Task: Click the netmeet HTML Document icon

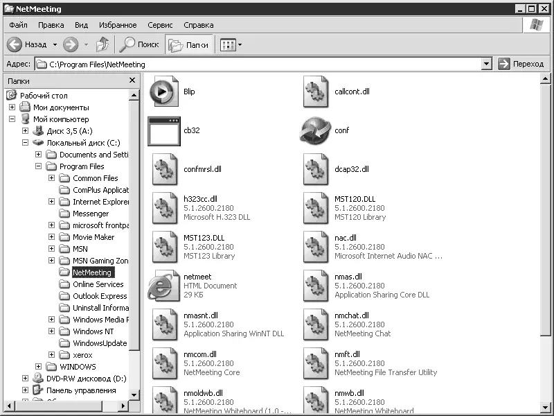Action: point(163,286)
